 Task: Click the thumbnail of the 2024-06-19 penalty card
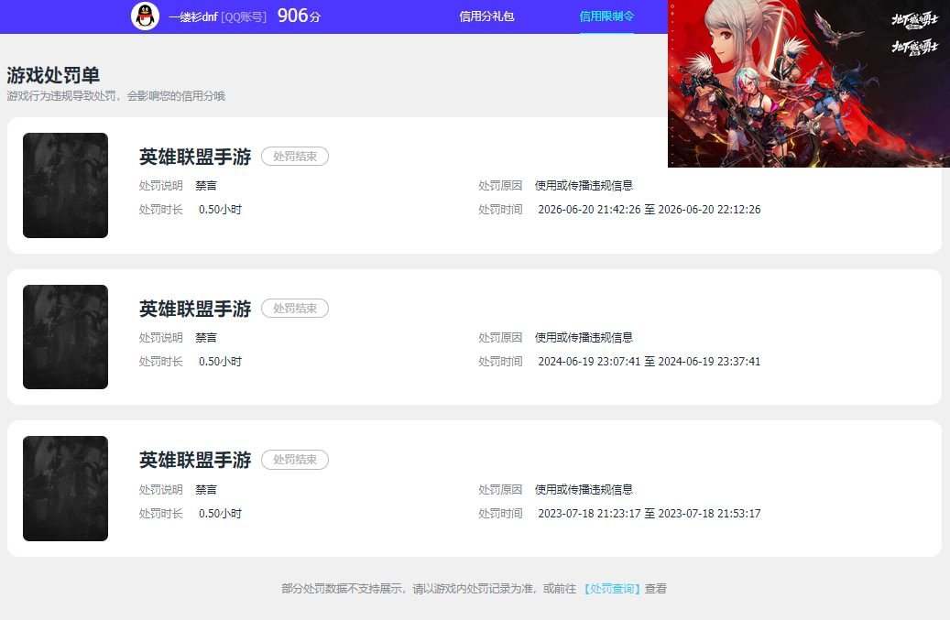(65, 337)
